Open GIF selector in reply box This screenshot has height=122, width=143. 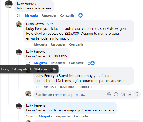pos(129,94)
